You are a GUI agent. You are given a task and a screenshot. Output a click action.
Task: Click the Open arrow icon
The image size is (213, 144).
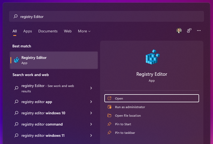click(109, 98)
